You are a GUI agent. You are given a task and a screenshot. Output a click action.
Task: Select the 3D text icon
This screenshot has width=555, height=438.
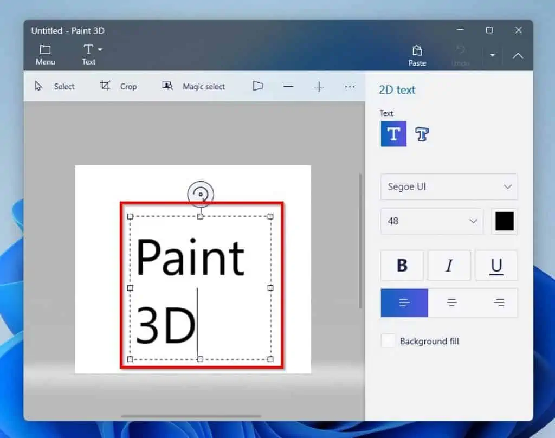422,134
